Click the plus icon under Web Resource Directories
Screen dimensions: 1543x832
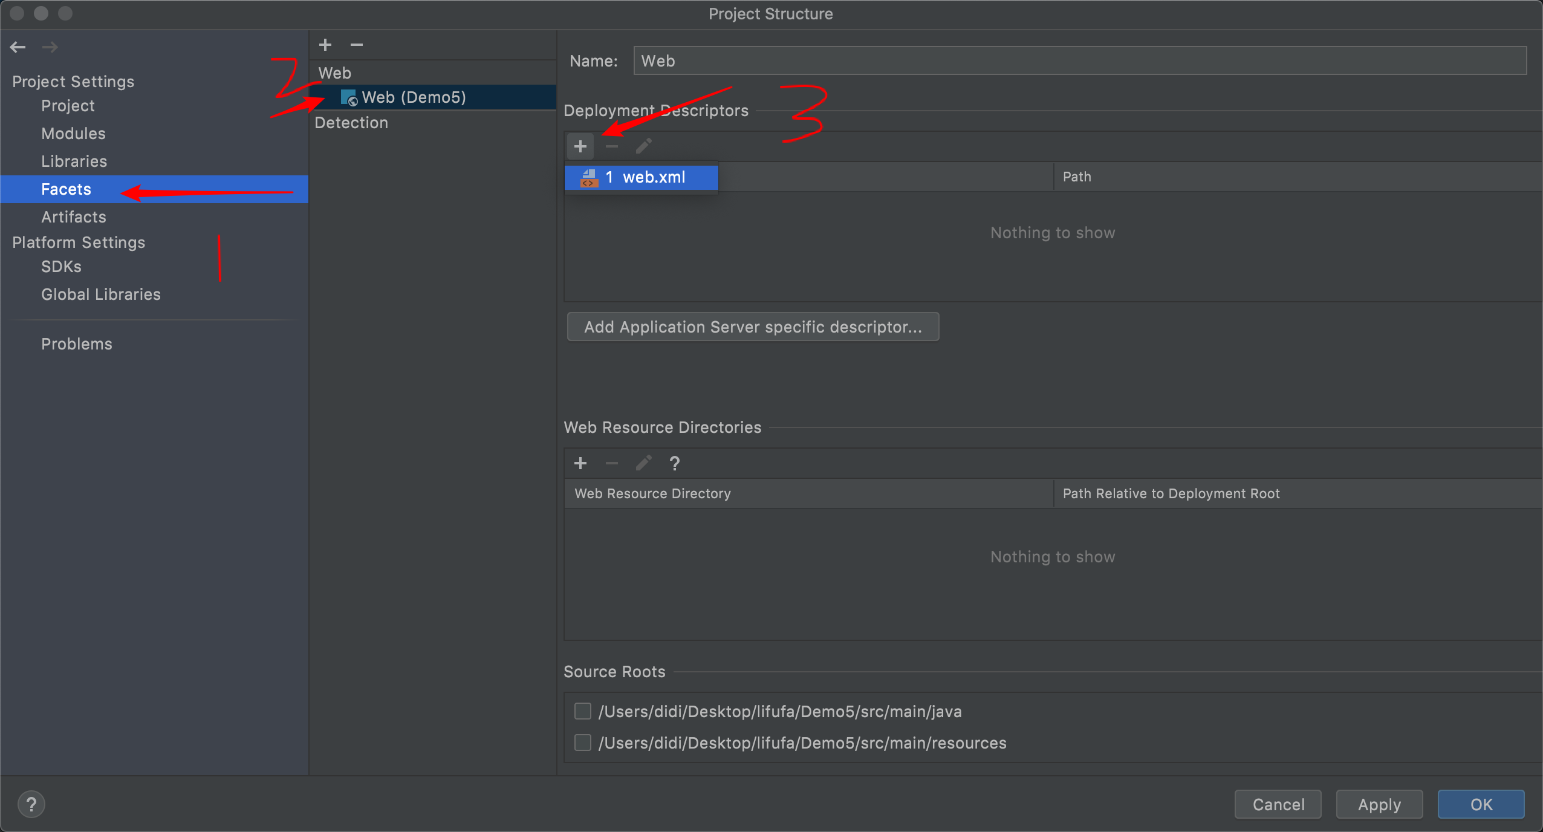coord(580,463)
